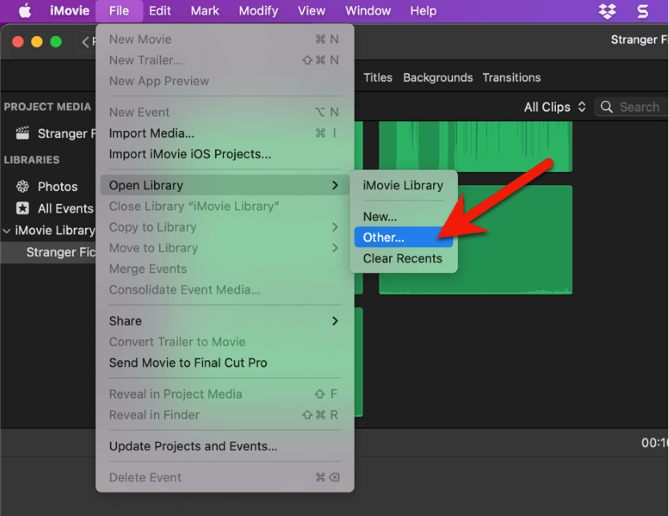Expand the Share submenu arrow
The height and width of the screenshot is (516, 669).
pyautogui.click(x=335, y=321)
